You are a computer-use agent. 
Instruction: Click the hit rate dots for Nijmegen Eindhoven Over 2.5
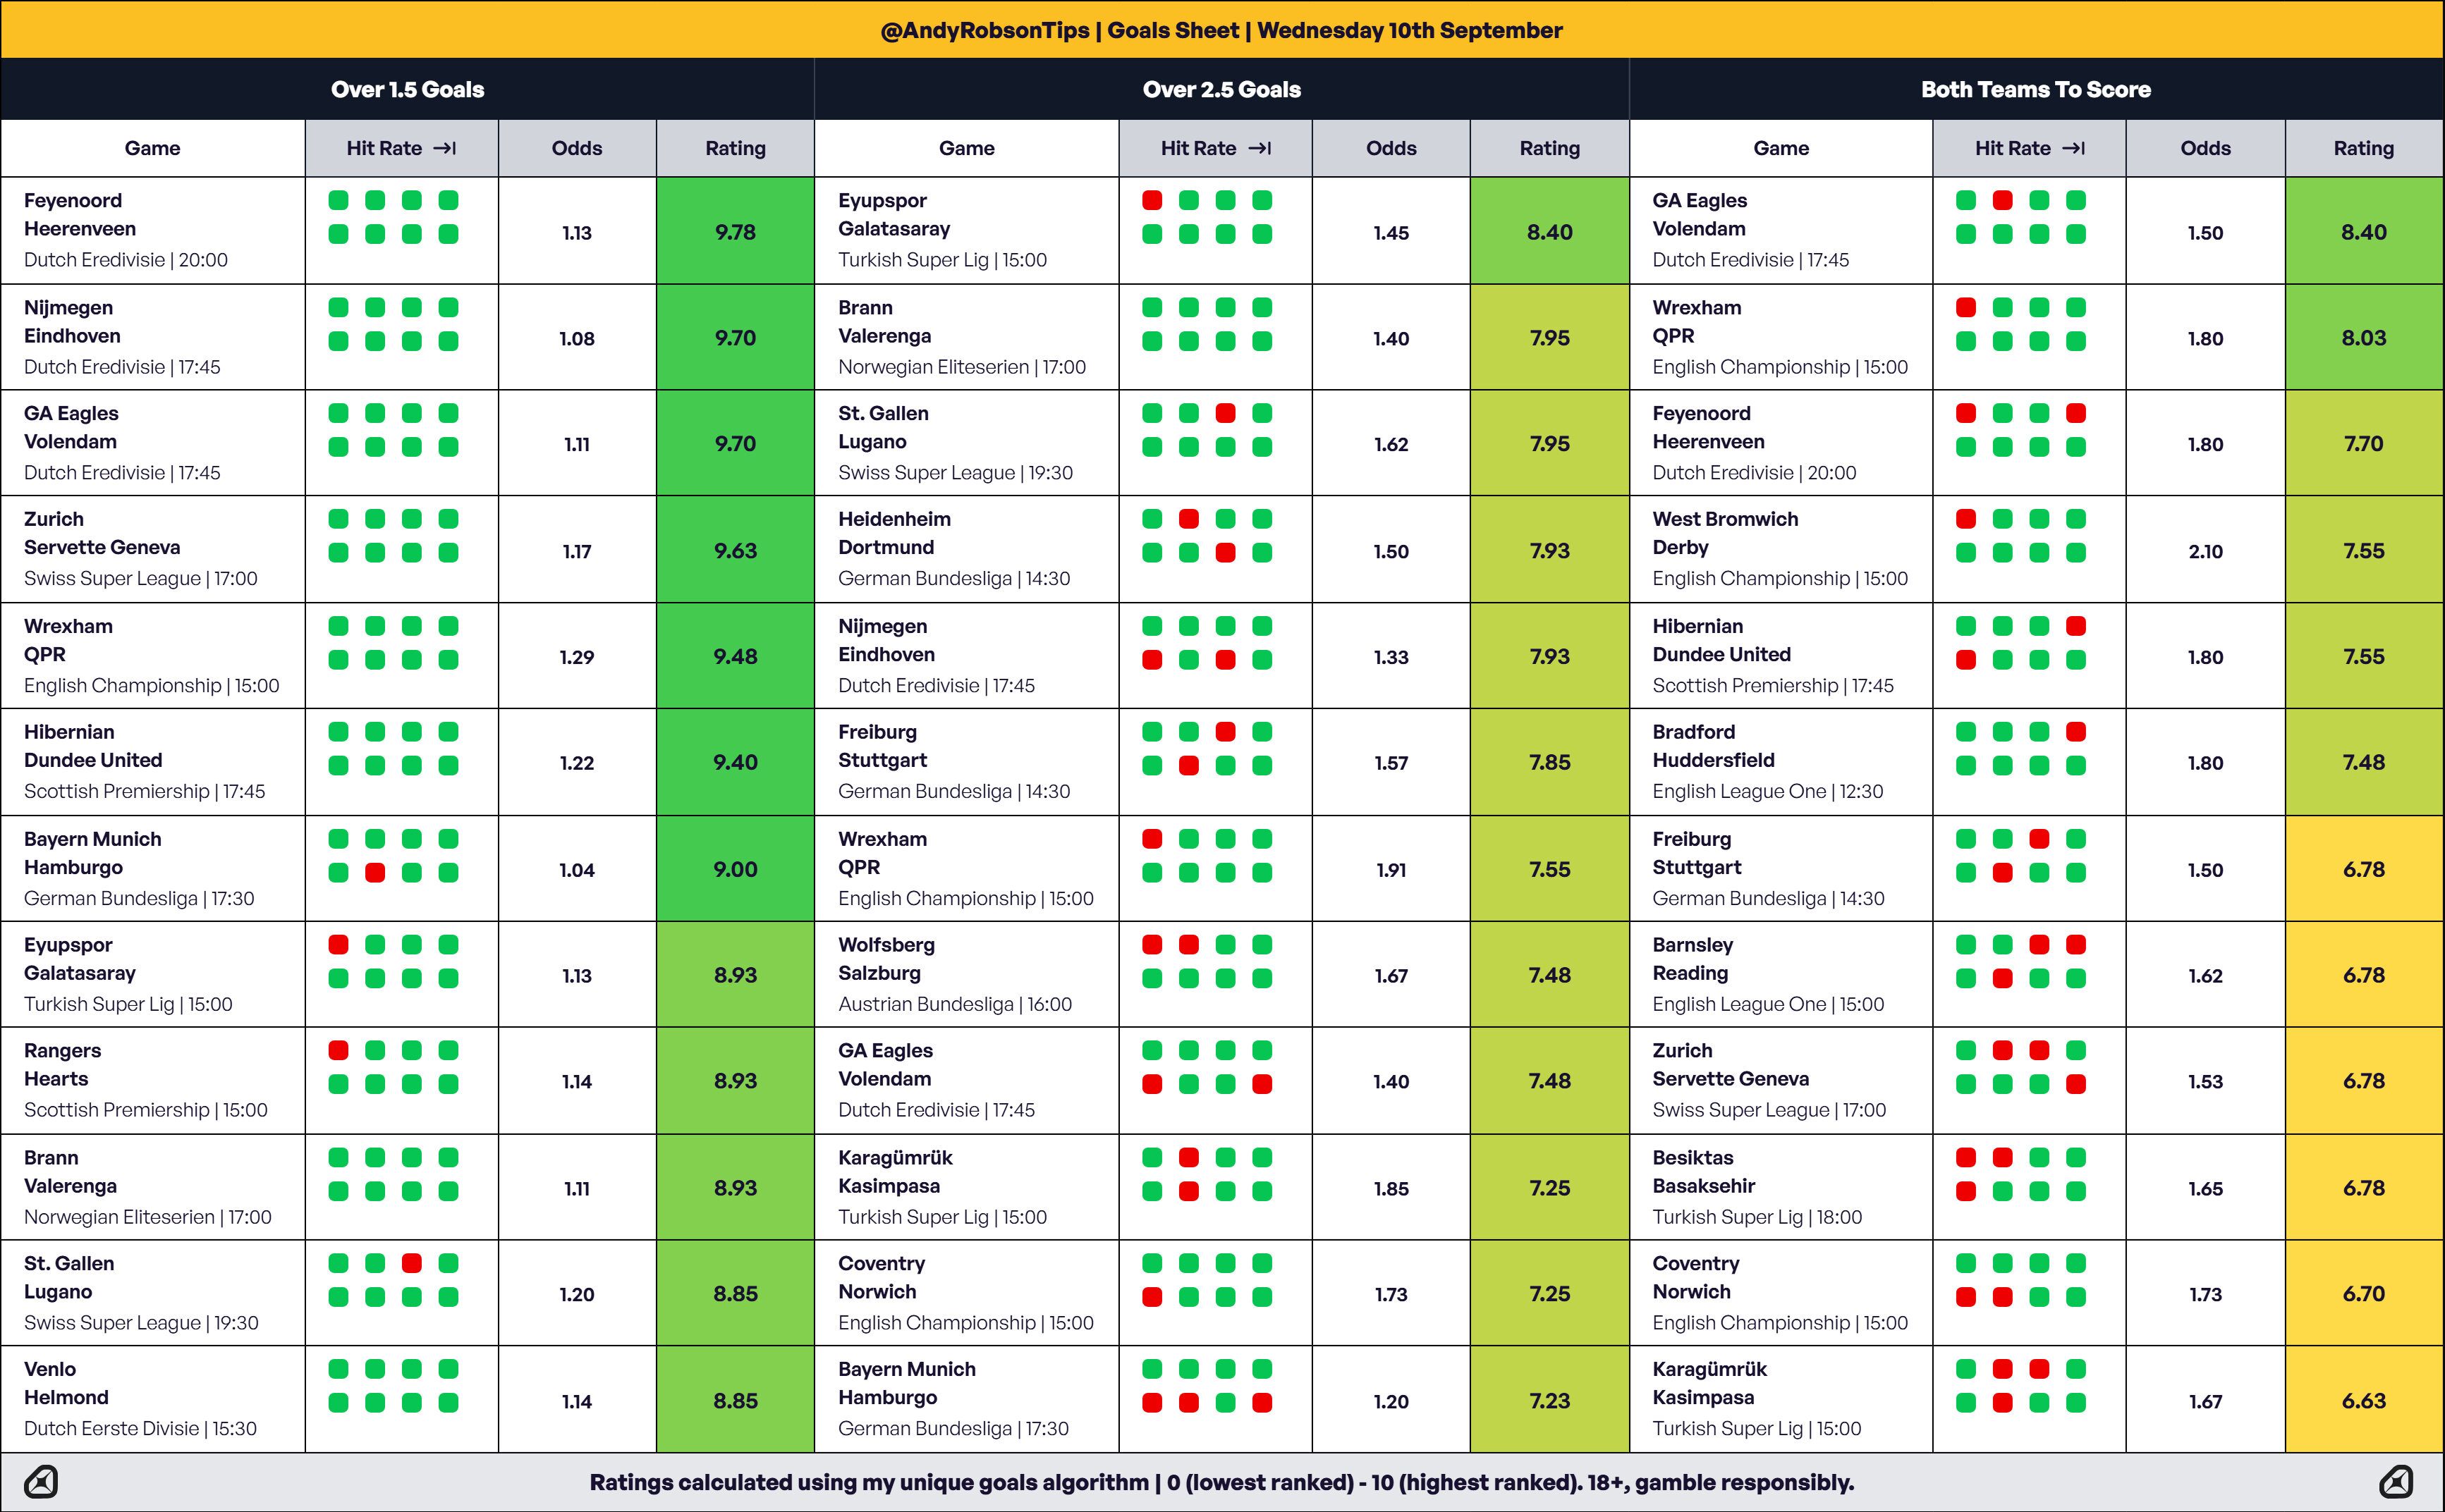tap(1207, 643)
